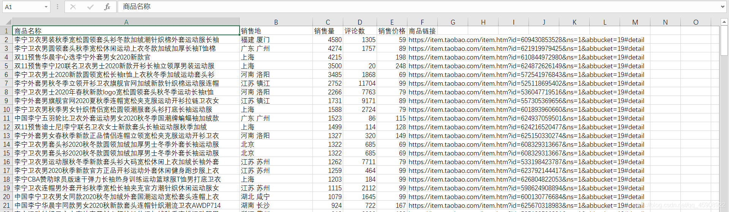This screenshot has height=212, width=729.
Task: Select column D header
Action: click(360, 22)
